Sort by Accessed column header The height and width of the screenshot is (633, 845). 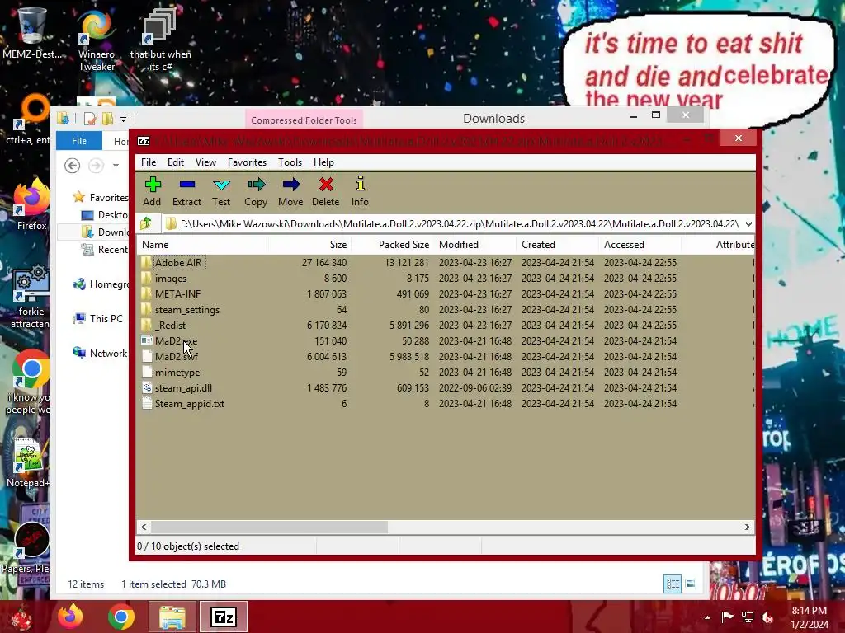point(640,244)
